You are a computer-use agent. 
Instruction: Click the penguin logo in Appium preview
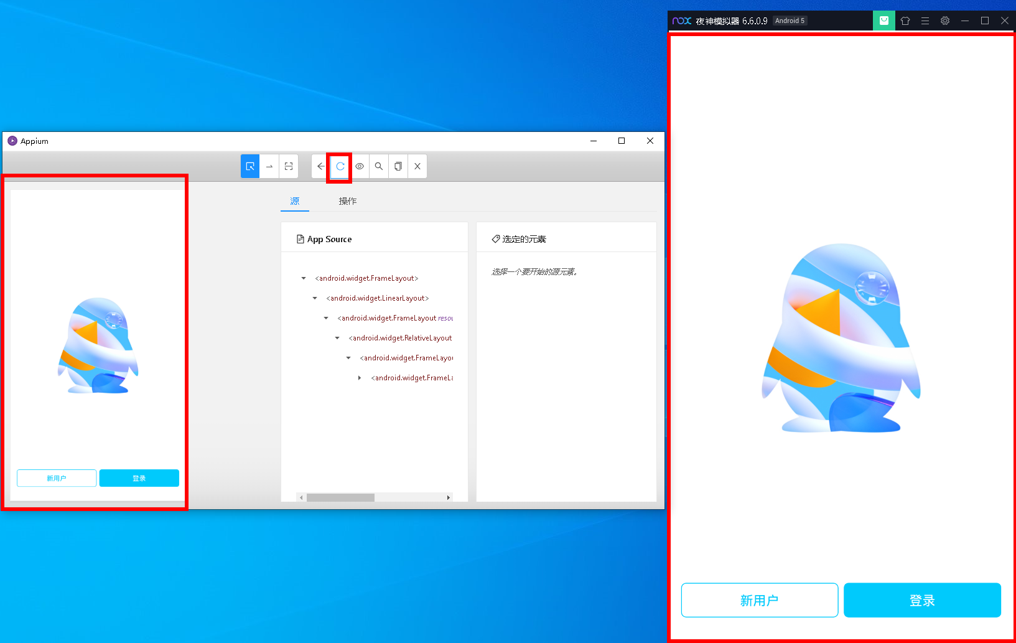(x=98, y=345)
